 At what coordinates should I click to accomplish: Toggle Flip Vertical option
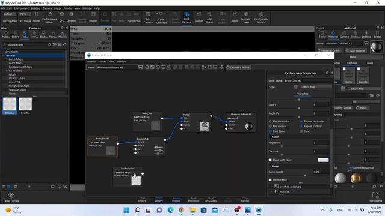point(277,127)
